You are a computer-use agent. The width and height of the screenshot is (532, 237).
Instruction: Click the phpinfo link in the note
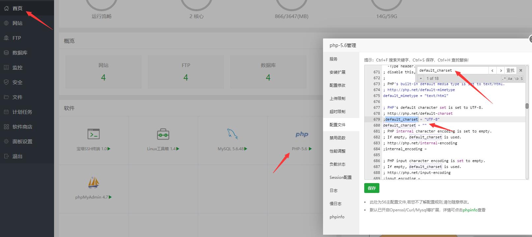(x=470, y=210)
